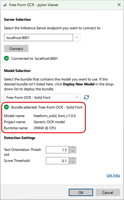Click the green check icon beside Bundle selected

[x=6, y=107]
